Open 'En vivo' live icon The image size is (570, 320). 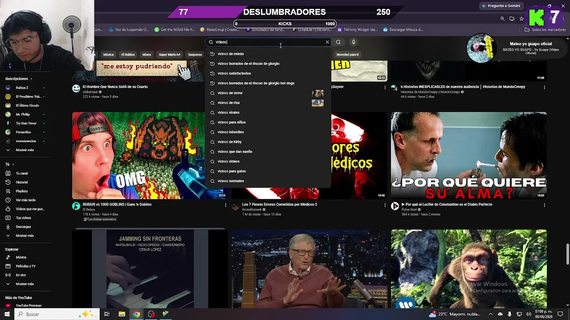8,275
